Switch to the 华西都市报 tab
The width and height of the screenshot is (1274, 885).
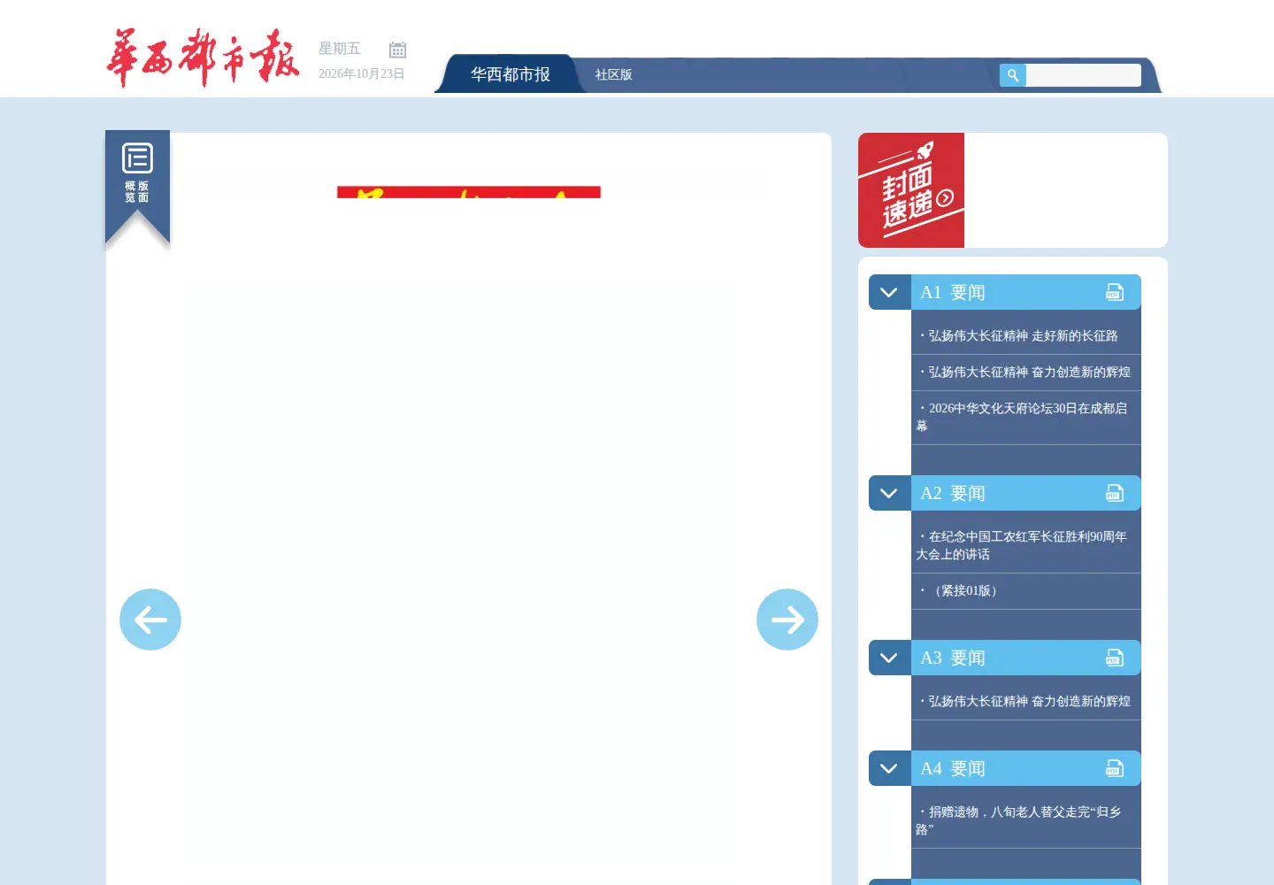(x=510, y=74)
